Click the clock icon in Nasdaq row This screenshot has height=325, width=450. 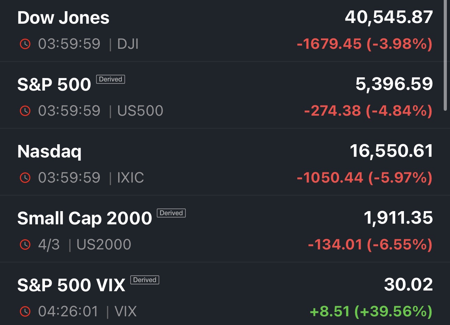click(x=25, y=178)
